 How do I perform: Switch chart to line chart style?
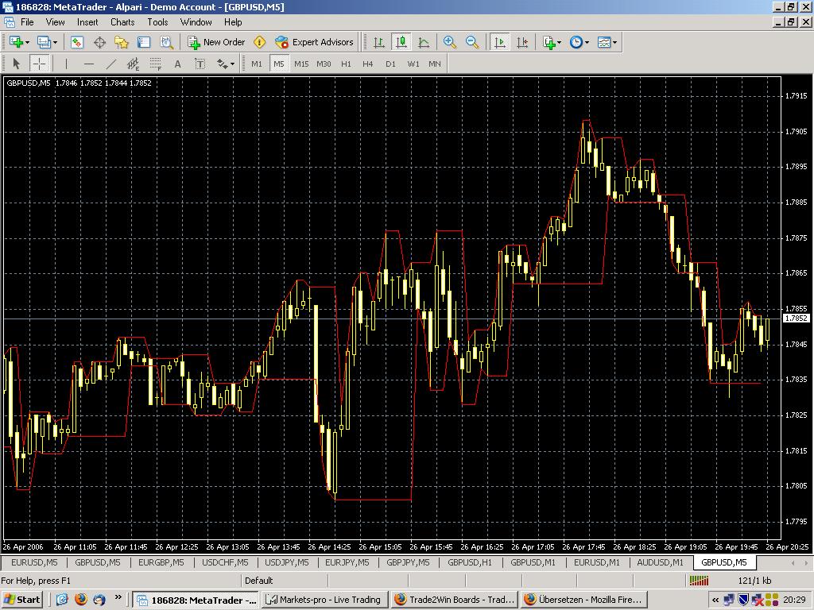[x=424, y=43]
